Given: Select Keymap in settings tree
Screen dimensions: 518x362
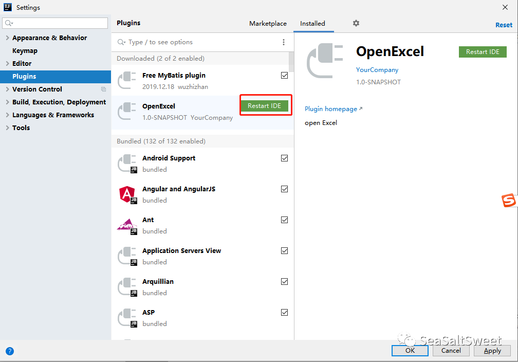Looking at the screenshot, I should point(25,50).
